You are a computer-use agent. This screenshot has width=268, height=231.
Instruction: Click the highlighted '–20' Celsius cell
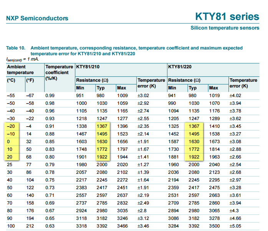tap(11, 126)
